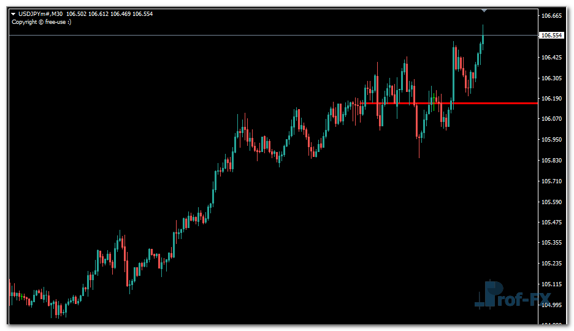Viewport: 574px width, 331px height.
Task: Click the 106.305 price scale label
Action: click(x=551, y=78)
